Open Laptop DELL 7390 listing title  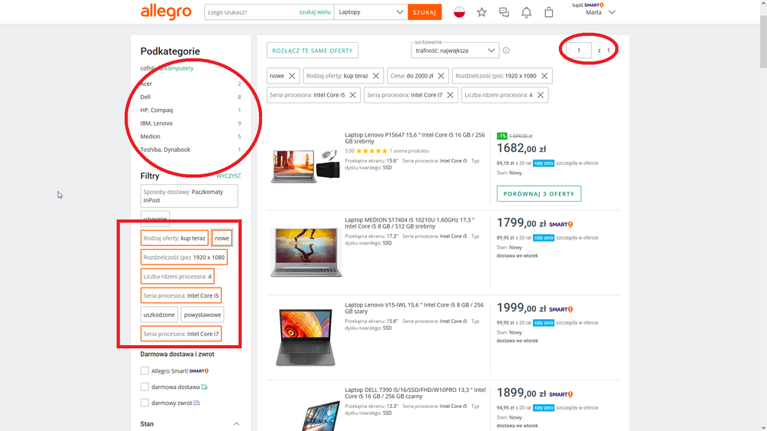(x=415, y=393)
